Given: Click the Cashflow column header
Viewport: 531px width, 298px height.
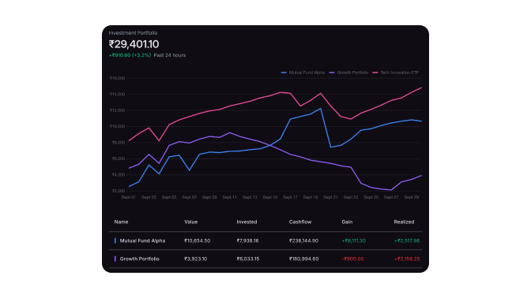Looking at the screenshot, I should point(300,222).
